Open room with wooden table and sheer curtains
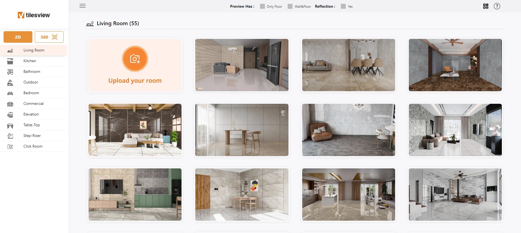 [x=242, y=130]
